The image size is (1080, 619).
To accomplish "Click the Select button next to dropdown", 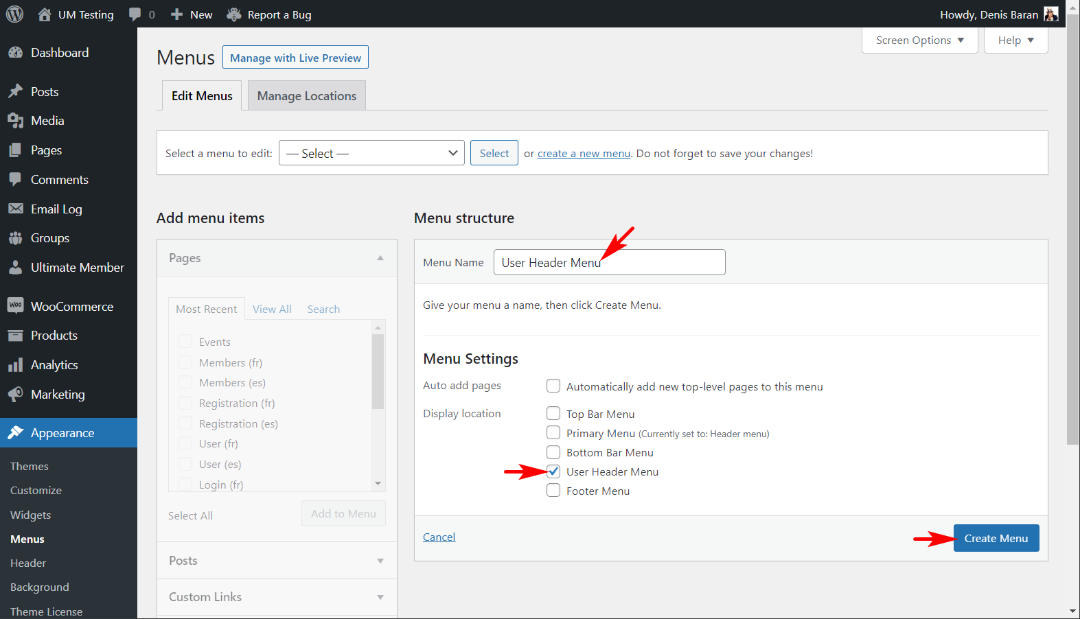I will (494, 153).
